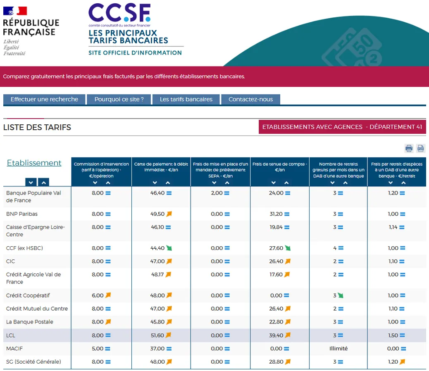429x371 pixels.
Task: Click green decrease arrow beside CCF 44,40
Action: tap(169, 248)
